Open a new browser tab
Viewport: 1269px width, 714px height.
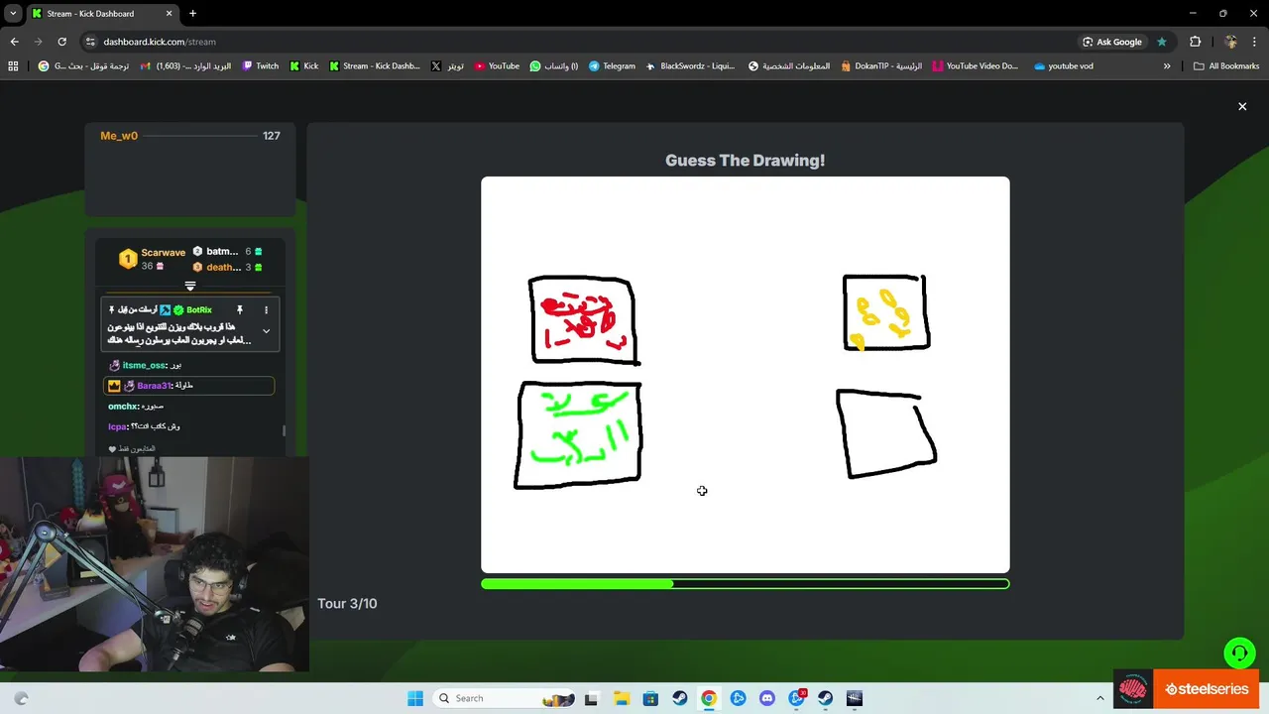click(192, 14)
